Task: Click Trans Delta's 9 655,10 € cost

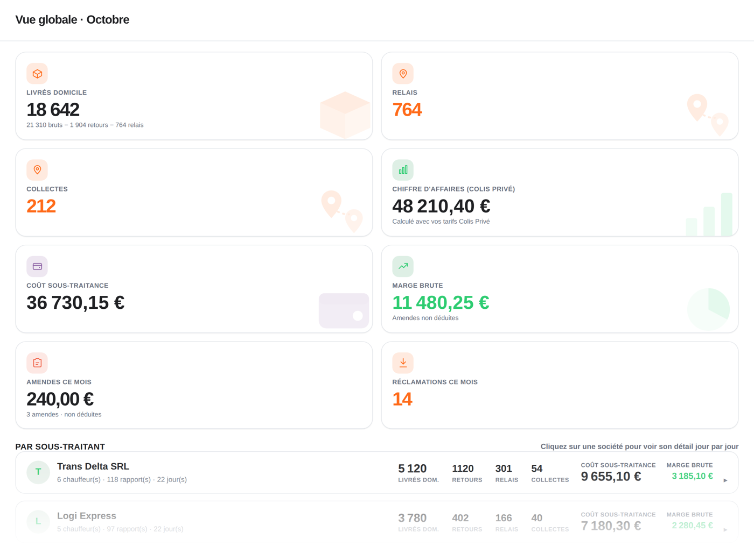Action: pyautogui.click(x=611, y=477)
